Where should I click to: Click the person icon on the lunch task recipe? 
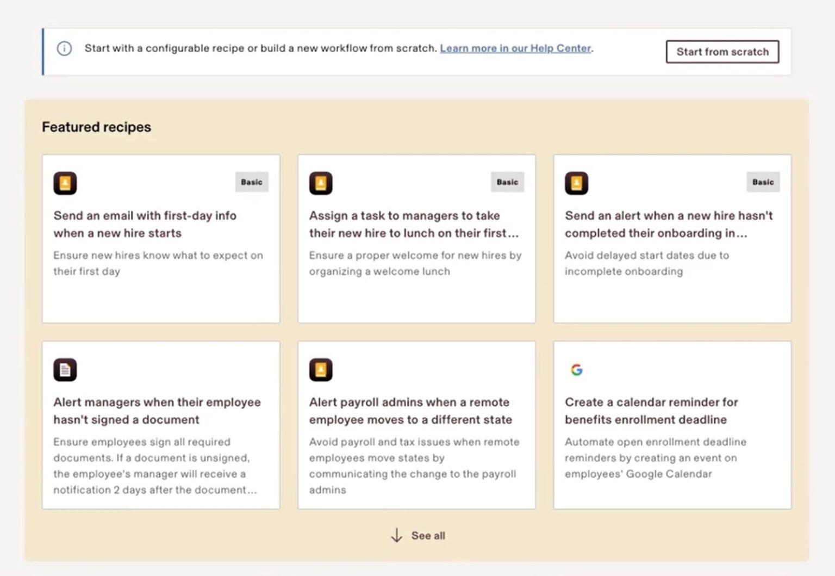(321, 183)
